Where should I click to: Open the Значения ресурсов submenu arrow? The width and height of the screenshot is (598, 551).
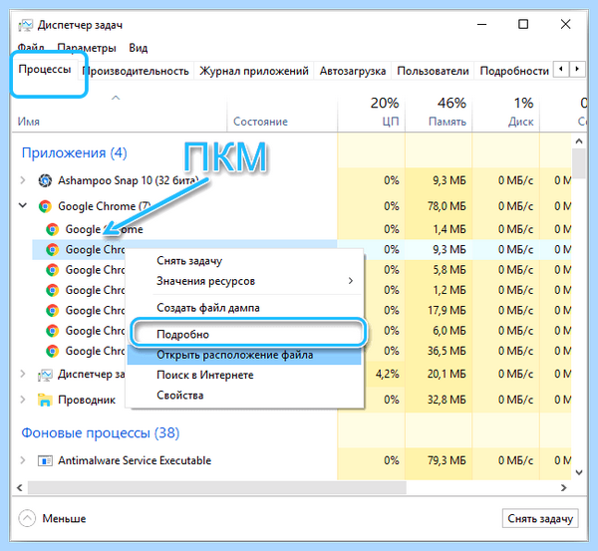click(351, 281)
